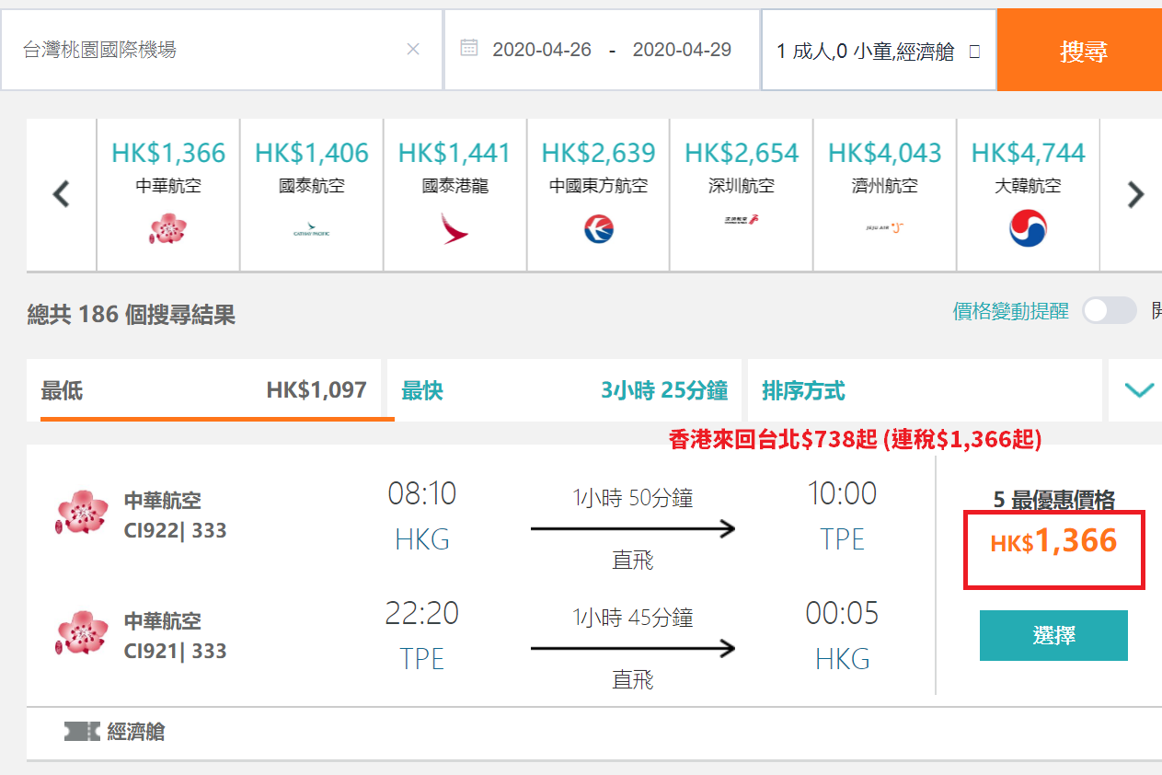Viewport: 1162px width, 775px height.
Task: Click the 1小時 45分鐘 duration text
Action: click(x=633, y=619)
